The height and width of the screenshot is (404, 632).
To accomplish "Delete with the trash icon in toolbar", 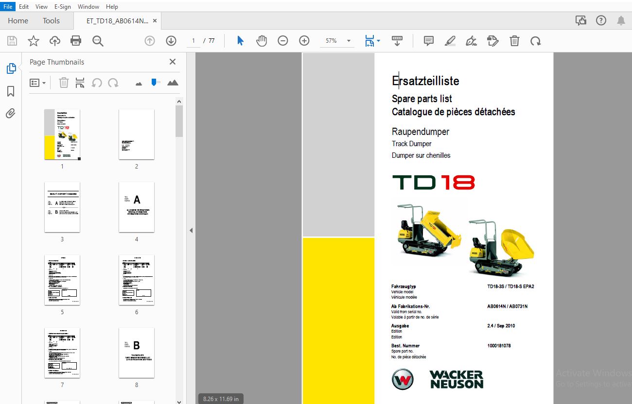I will [x=514, y=41].
